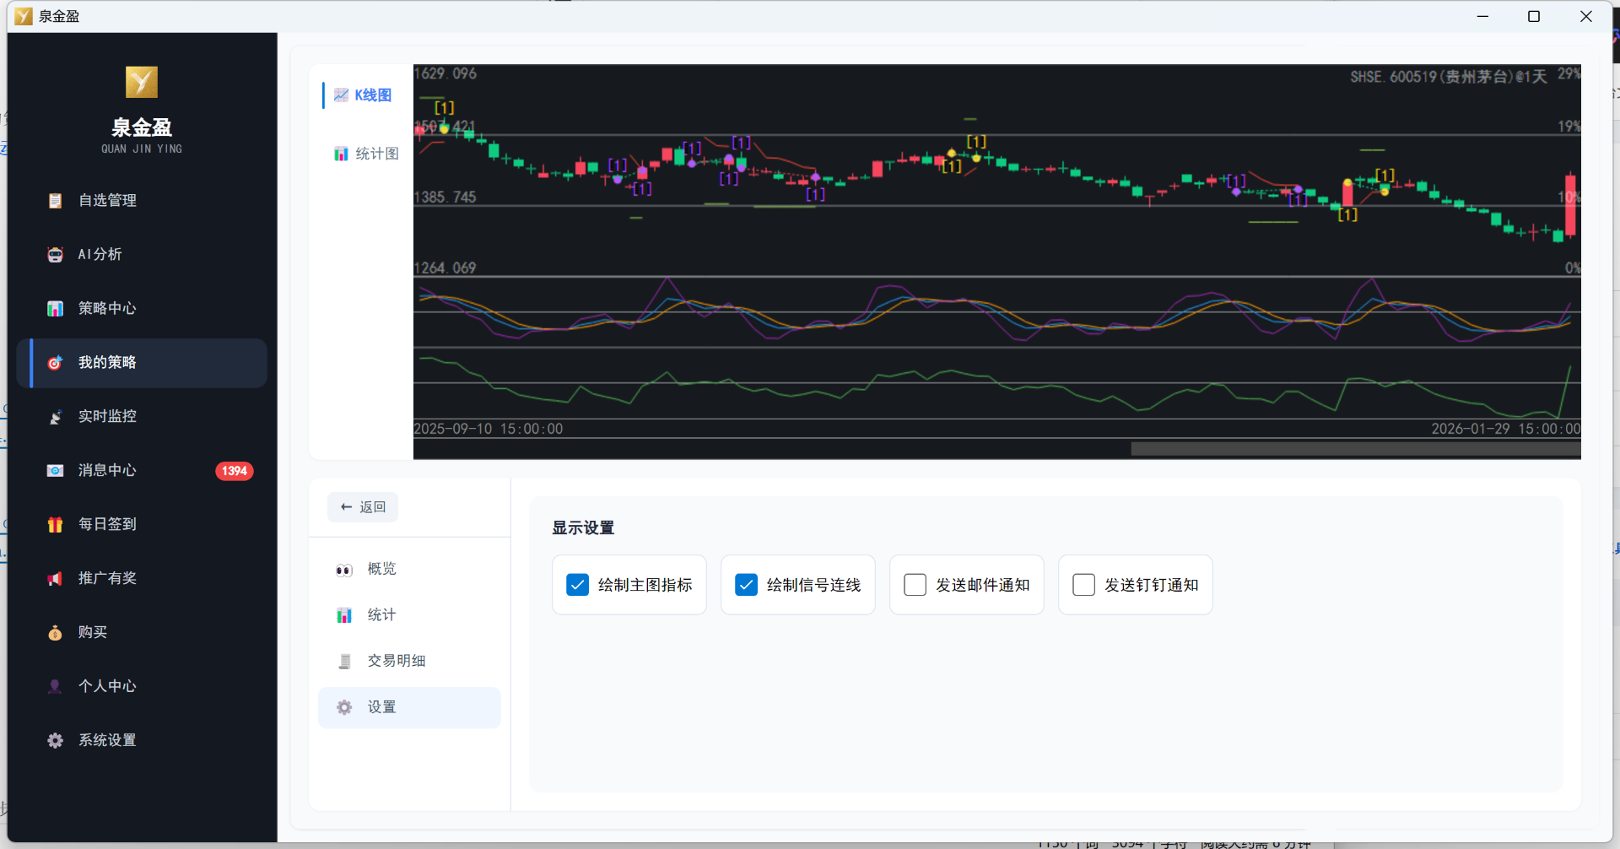Open 交易明细 in the strategy submenu
1620x849 pixels.
396,661
